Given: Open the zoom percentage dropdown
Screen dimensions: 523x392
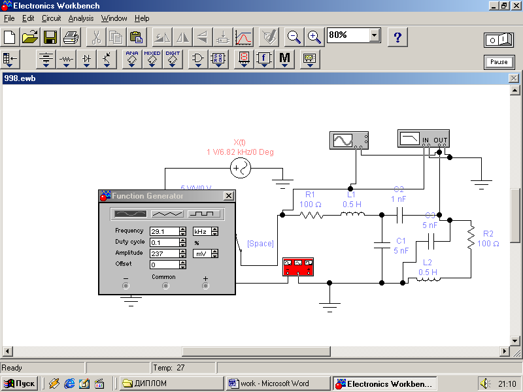Looking at the screenshot, I should (375, 35).
